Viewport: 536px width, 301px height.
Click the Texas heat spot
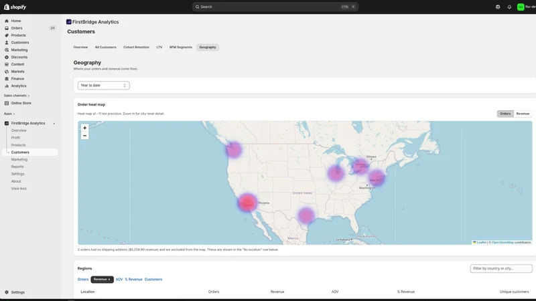coord(306,215)
